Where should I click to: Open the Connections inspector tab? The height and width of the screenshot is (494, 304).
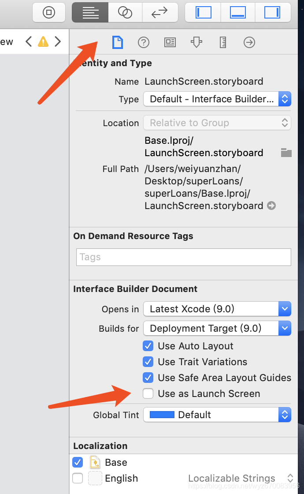click(249, 42)
